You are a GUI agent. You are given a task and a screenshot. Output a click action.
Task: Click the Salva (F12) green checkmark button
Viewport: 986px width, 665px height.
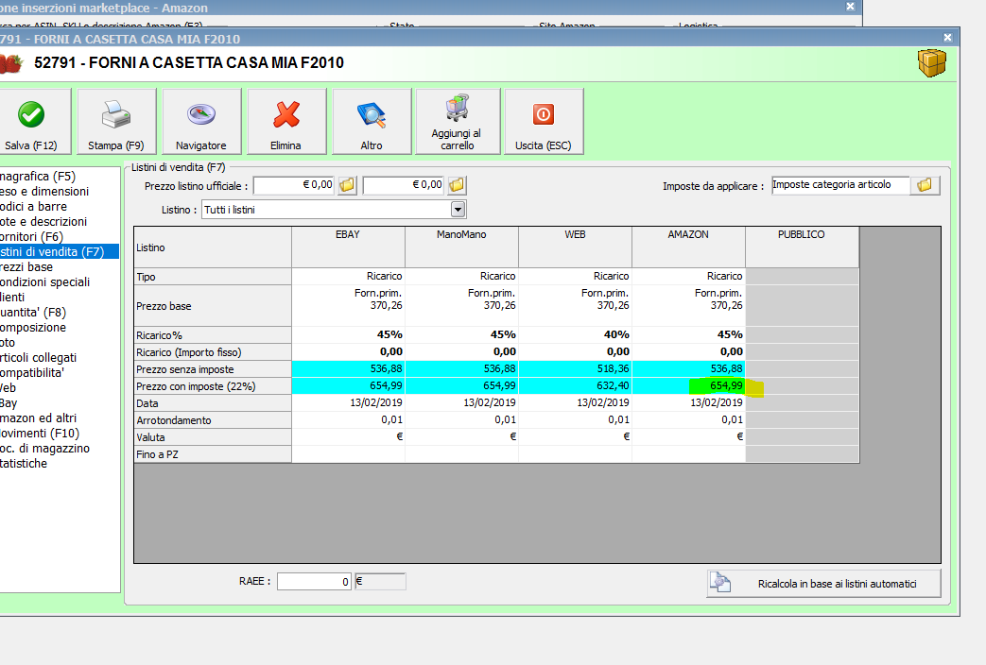31,121
